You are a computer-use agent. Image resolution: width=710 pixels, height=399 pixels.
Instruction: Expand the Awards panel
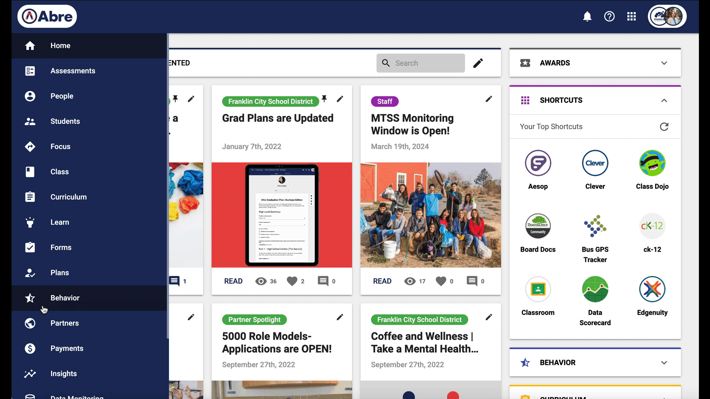click(x=664, y=63)
